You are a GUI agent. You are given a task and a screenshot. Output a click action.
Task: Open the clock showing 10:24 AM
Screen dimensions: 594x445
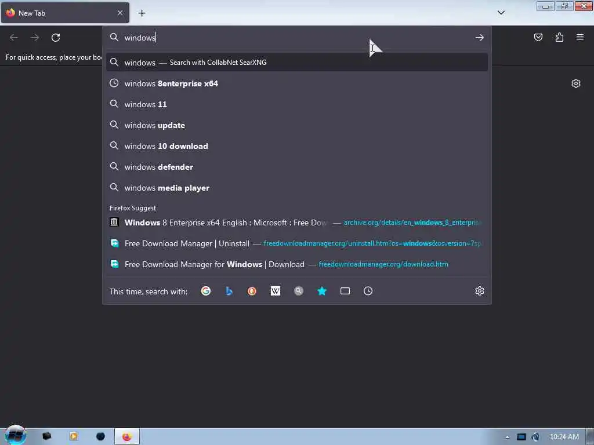point(564,437)
